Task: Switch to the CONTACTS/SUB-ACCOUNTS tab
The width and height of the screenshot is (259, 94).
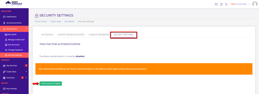Action: pyautogui.click(x=71, y=35)
